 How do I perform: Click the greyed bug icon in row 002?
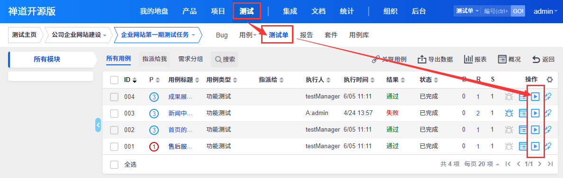[509, 130]
